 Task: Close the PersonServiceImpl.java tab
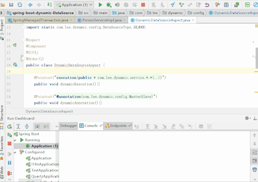coord(124,20)
